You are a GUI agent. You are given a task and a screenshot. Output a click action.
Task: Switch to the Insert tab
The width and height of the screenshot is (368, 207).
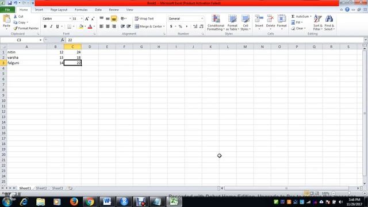click(39, 10)
